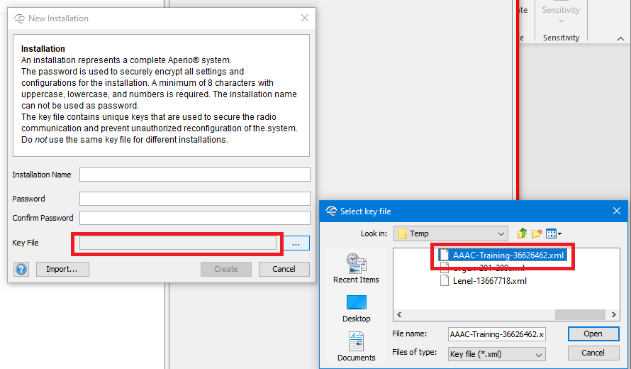Open Recent Items shortcut
Viewport: 631px width, 369px height.
tap(356, 268)
